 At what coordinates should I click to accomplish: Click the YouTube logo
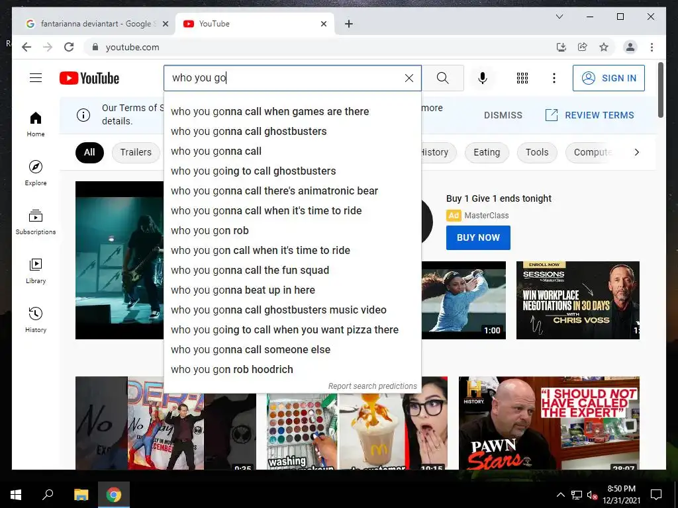click(89, 78)
